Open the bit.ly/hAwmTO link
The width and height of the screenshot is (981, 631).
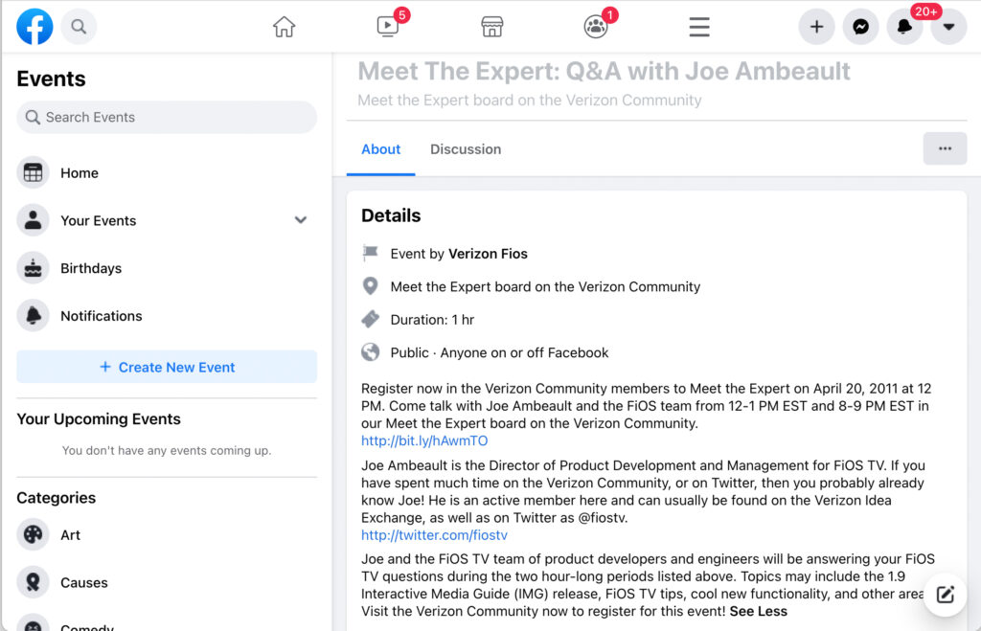point(424,440)
